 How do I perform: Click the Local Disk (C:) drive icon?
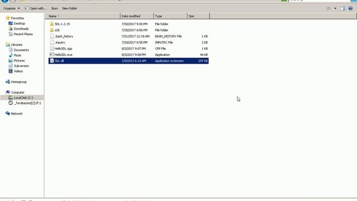coord(11,98)
